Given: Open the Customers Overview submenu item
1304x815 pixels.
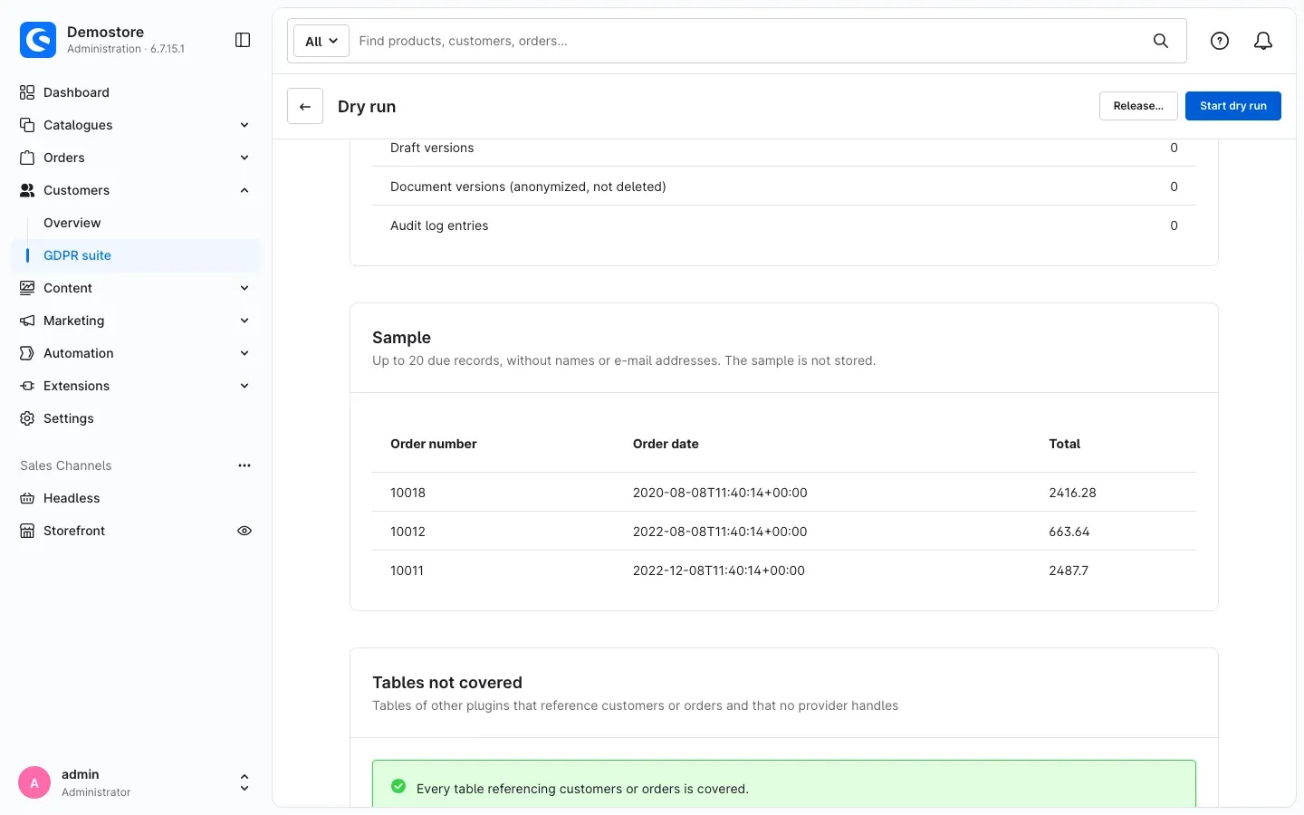Looking at the screenshot, I should click(72, 223).
